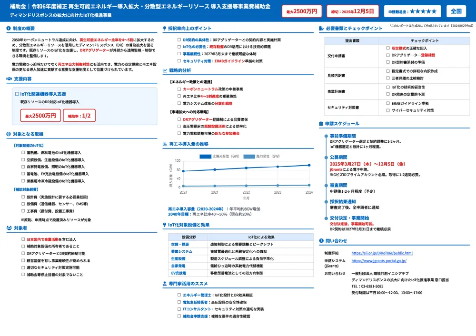Click the 事業計画書 row label
Image resolution: width=476 pixels, height=336 pixels.
pyautogui.click(x=336, y=91)
